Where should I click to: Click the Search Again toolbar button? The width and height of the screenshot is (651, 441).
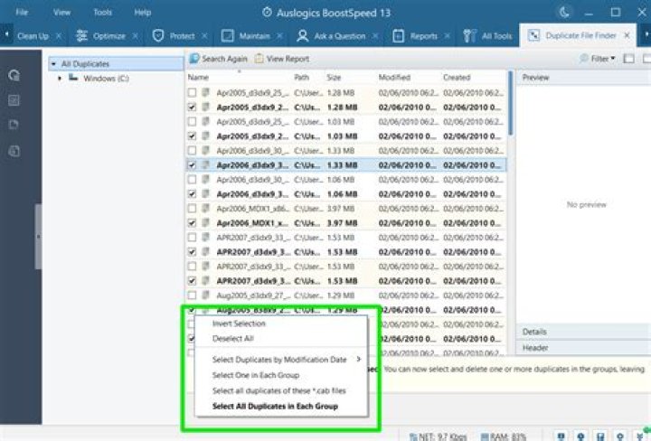[218, 59]
